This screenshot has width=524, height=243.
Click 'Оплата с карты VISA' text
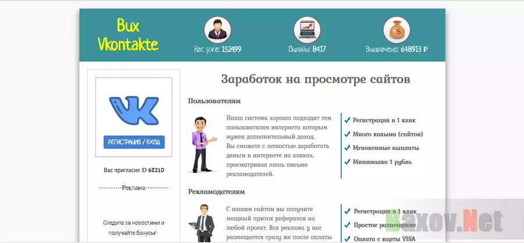pyautogui.click(x=385, y=239)
